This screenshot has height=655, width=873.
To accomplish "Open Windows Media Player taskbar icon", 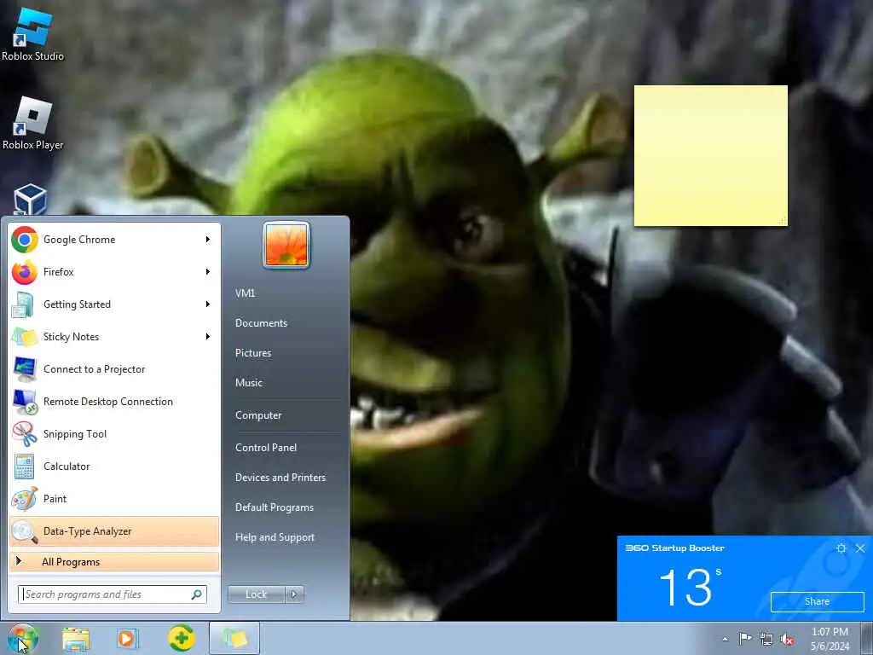I will (128, 639).
